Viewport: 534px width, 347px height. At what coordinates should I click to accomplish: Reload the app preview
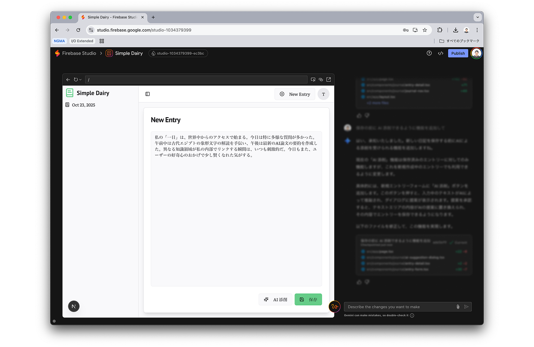75,79
